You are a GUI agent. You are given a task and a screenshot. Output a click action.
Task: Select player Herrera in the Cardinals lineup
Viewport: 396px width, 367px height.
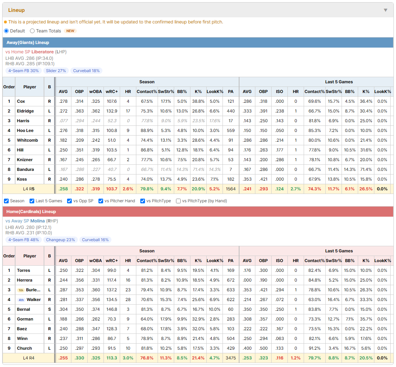click(x=25, y=280)
